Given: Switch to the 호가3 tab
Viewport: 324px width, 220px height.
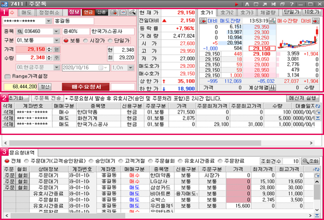Looking at the screenshot, I should click(x=246, y=13).
